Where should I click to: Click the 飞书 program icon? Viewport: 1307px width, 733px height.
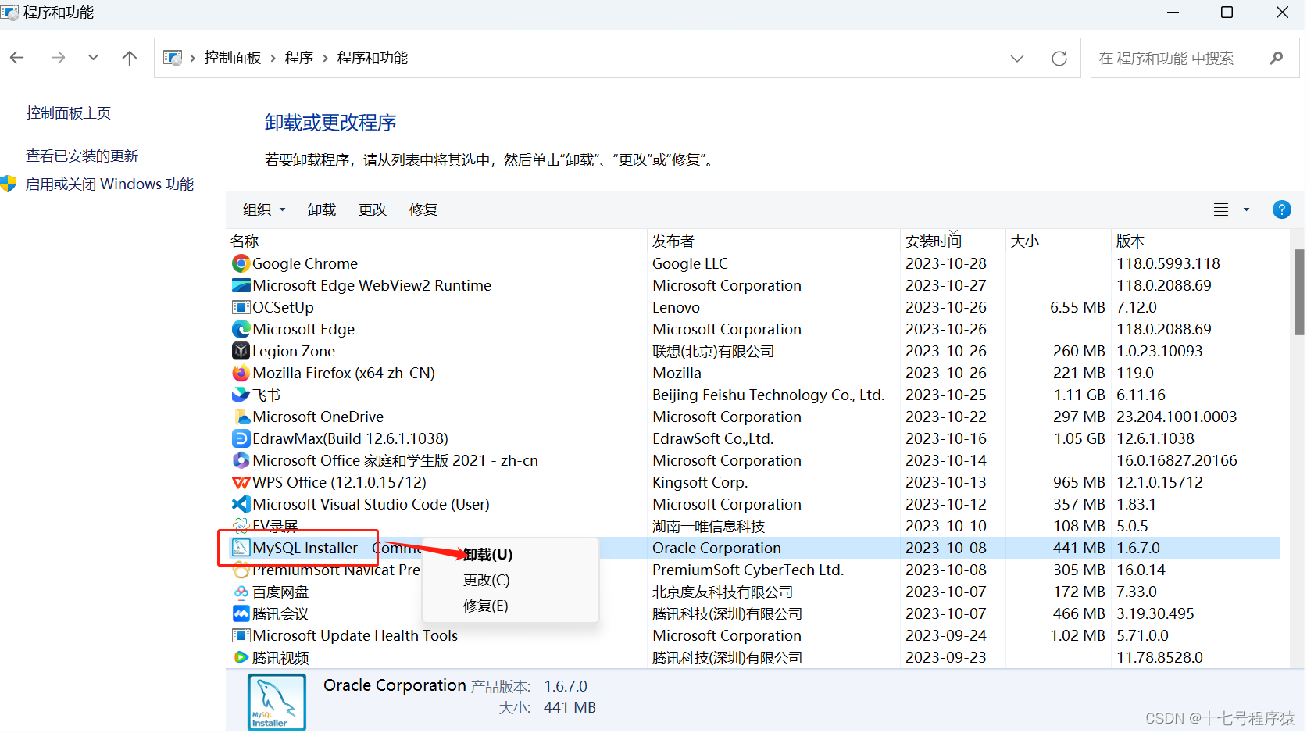tap(241, 395)
